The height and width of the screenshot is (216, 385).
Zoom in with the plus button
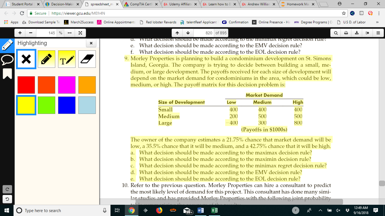click(20, 33)
